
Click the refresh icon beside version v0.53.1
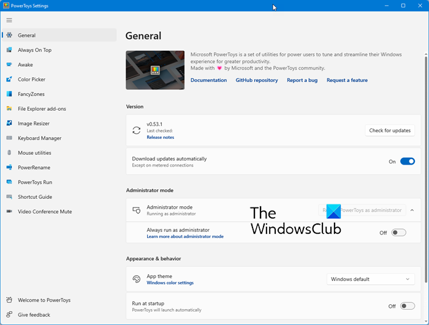[137, 130]
